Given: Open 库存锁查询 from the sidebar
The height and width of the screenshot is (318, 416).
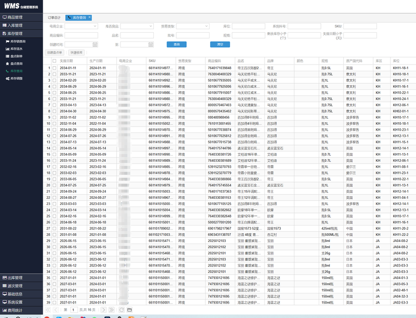Looking at the screenshot, I should (18, 42).
